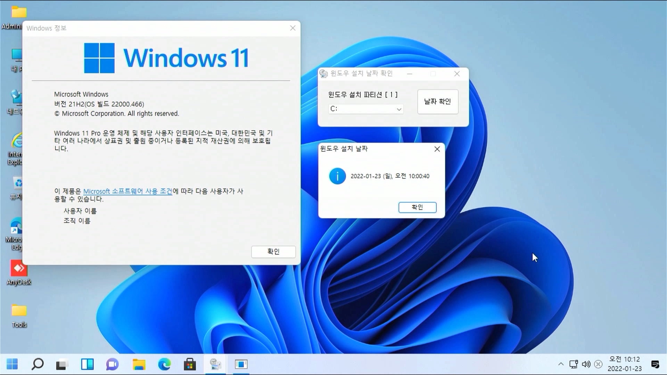
Task: Click Microsoft Corporation copyright text
Action: (116, 114)
